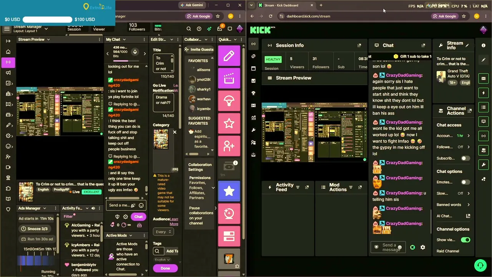Click the Done button in Edit Stream Info
492x277 pixels.
(x=165, y=268)
